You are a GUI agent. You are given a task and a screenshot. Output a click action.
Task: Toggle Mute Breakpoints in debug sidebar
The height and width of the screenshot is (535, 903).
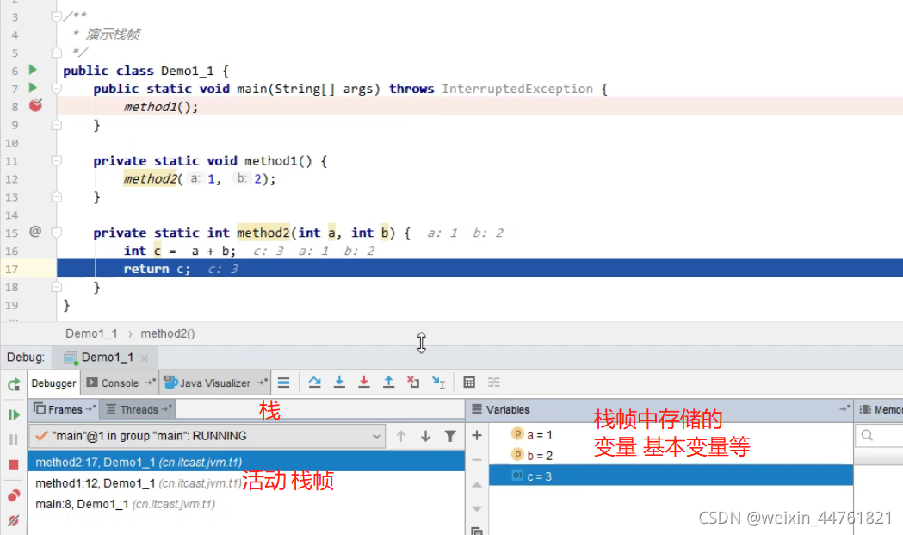tap(14, 520)
